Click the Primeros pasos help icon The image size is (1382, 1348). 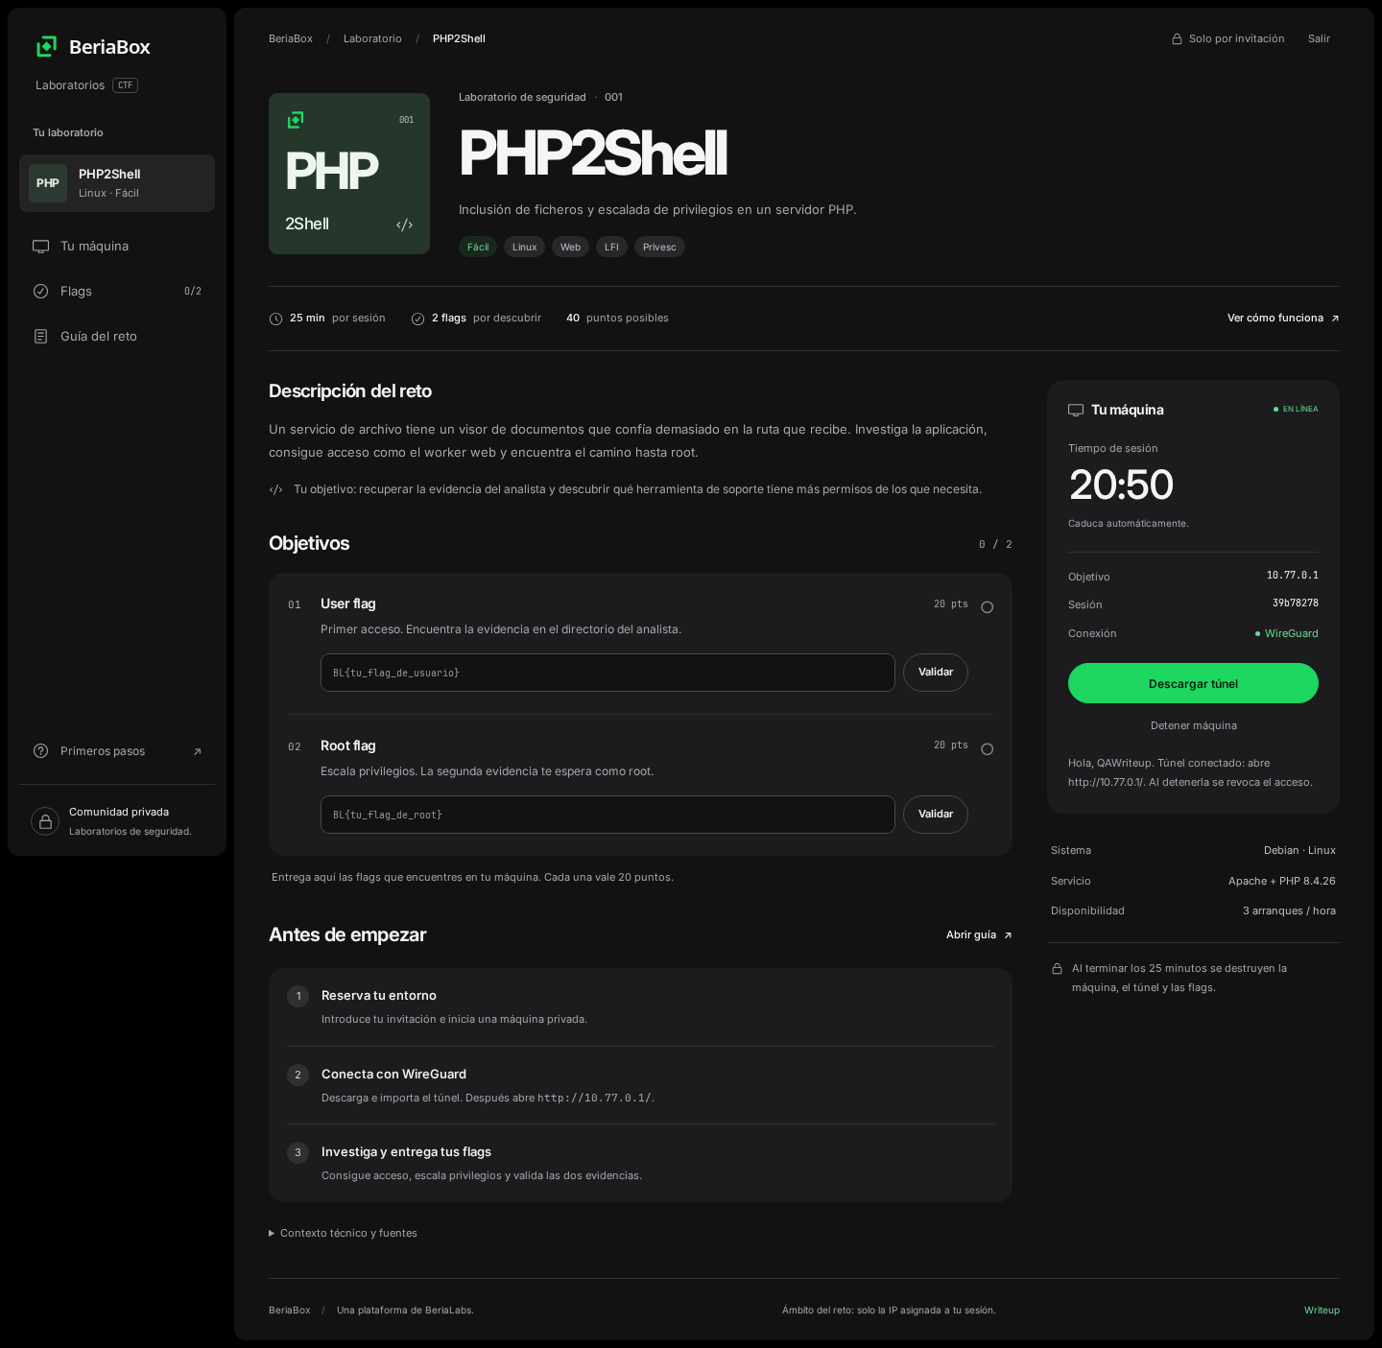(40, 751)
